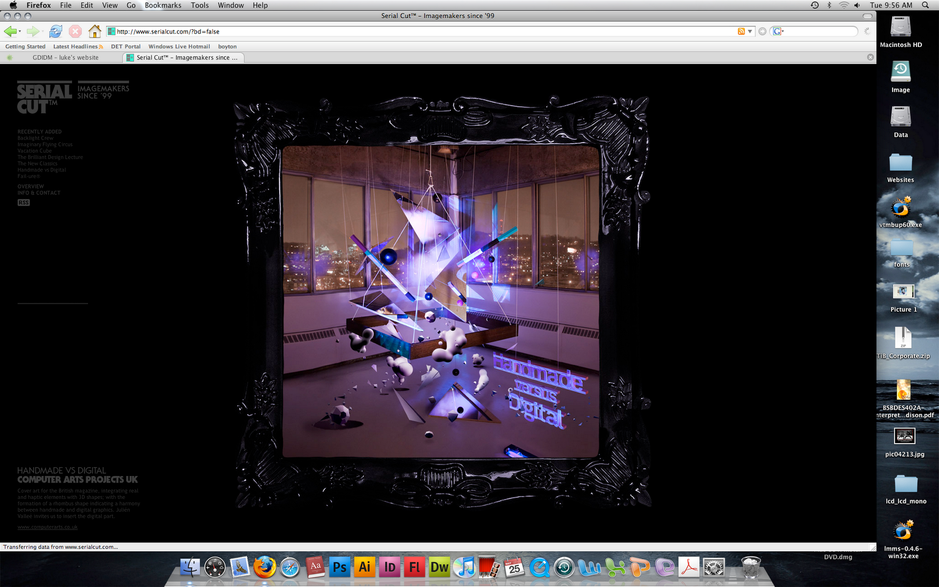Open Imaginary Flying Circus project link
The width and height of the screenshot is (939, 587).
click(x=45, y=144)
